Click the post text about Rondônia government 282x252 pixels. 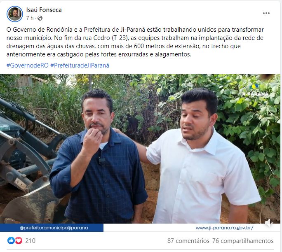pyautogui.click(x=135, y=42)
